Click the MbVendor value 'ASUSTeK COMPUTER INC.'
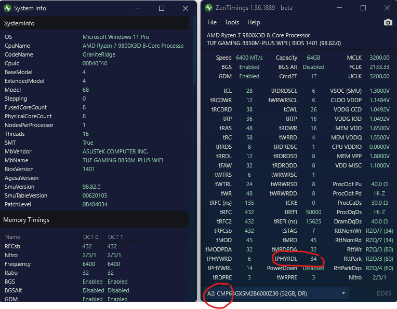The height and width of the screenshot is (309, 397). (115, 151)
